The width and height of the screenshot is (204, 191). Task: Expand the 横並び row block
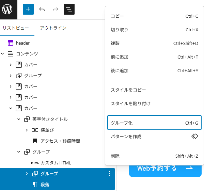pos(27,130)
